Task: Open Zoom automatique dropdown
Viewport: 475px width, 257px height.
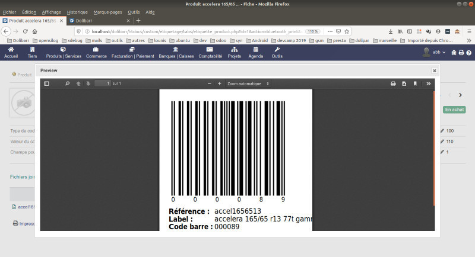Action: click(248, 83)
